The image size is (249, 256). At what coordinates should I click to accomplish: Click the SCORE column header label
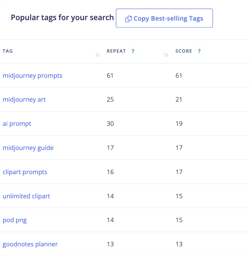pos(184,51)
